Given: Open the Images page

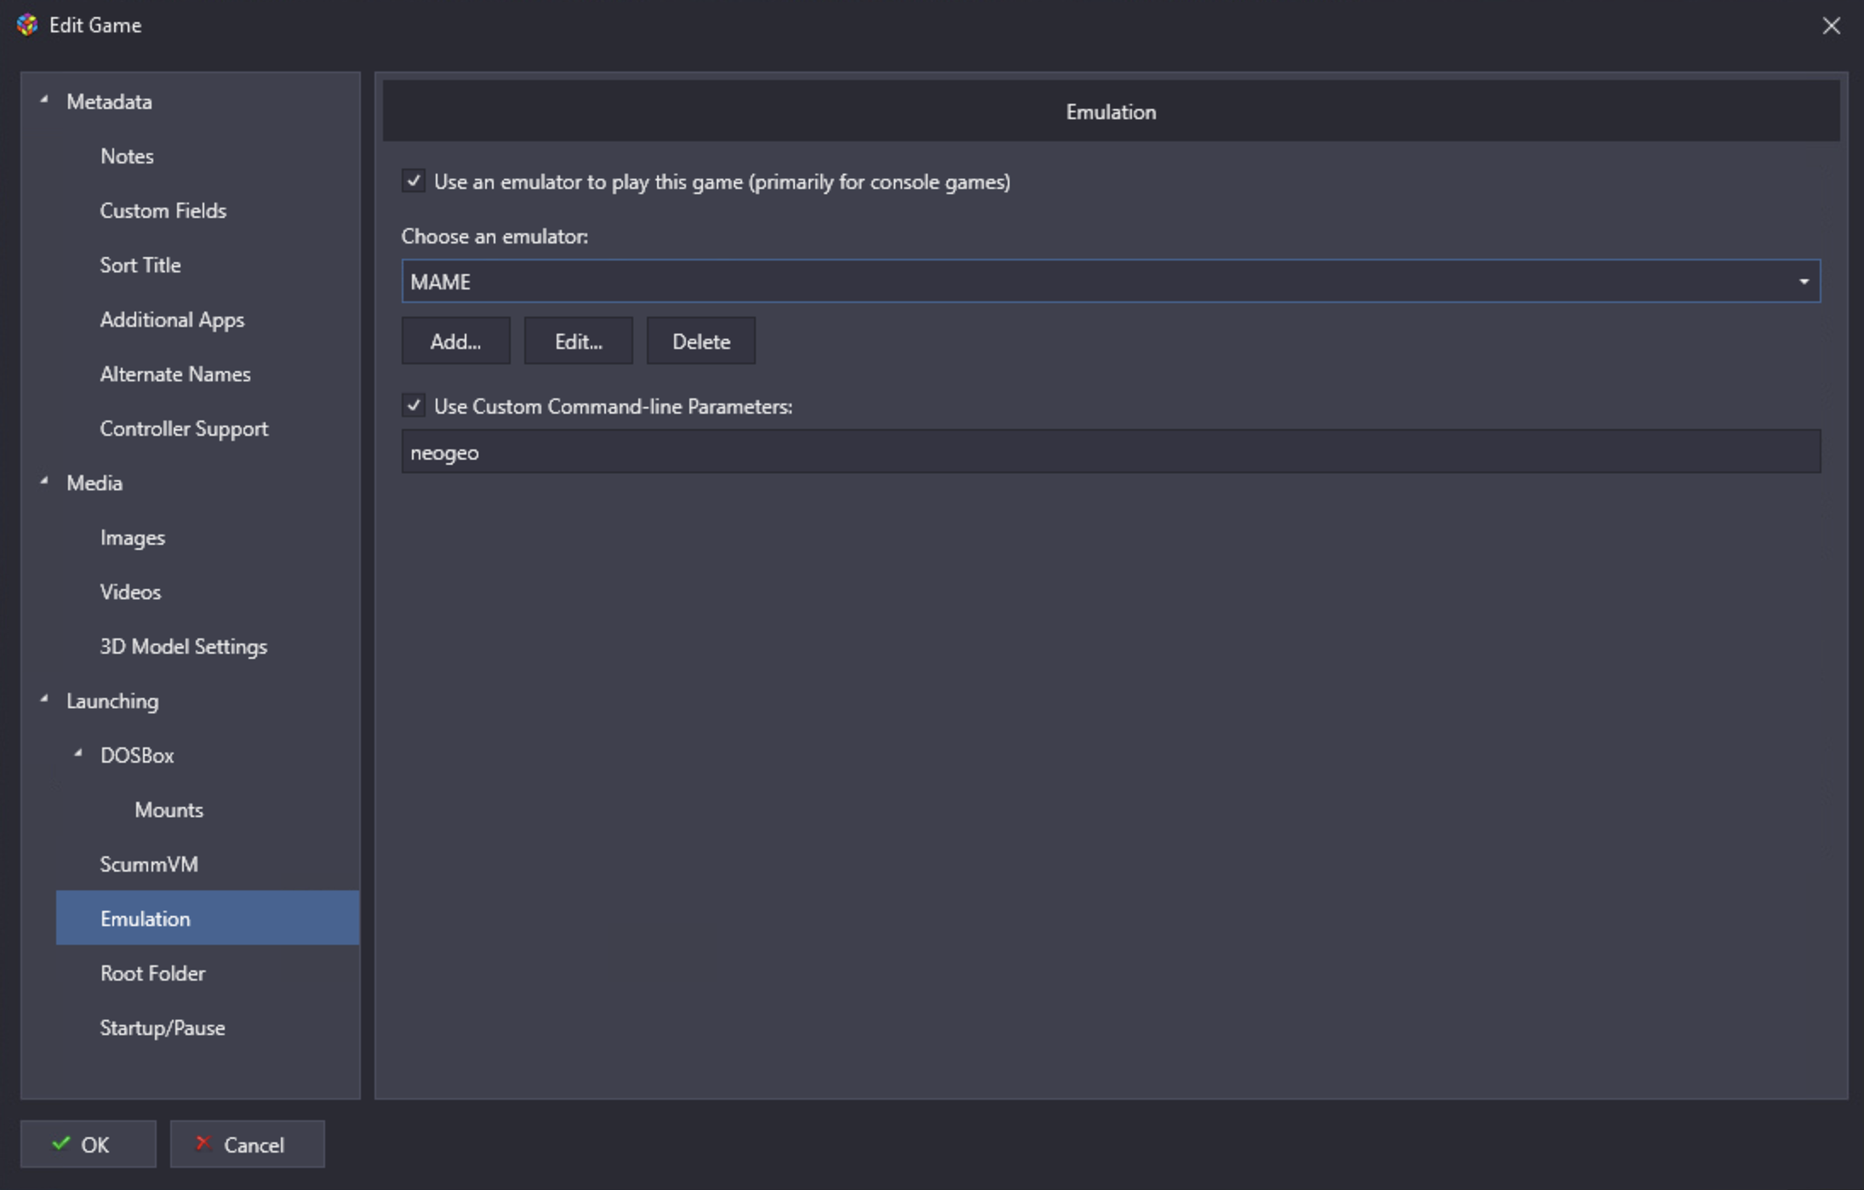Looking at the screenshot, I should (133, 538).
